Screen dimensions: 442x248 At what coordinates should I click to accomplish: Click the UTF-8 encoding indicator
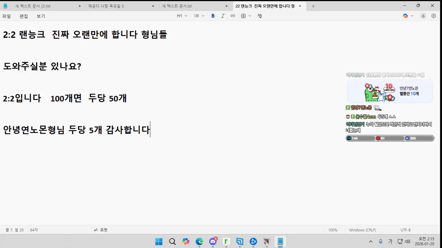pos(405,230)
